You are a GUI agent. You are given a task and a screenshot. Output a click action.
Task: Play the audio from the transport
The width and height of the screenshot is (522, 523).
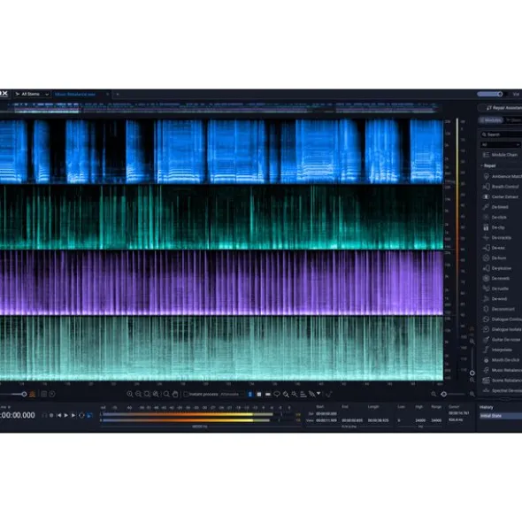(x=66, y=415)
